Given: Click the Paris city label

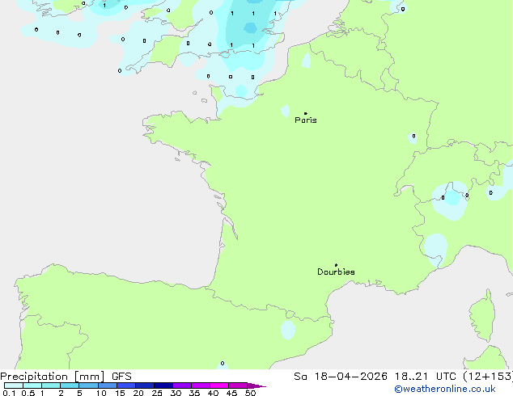Looking at the screenshot, I should [306, 120].
